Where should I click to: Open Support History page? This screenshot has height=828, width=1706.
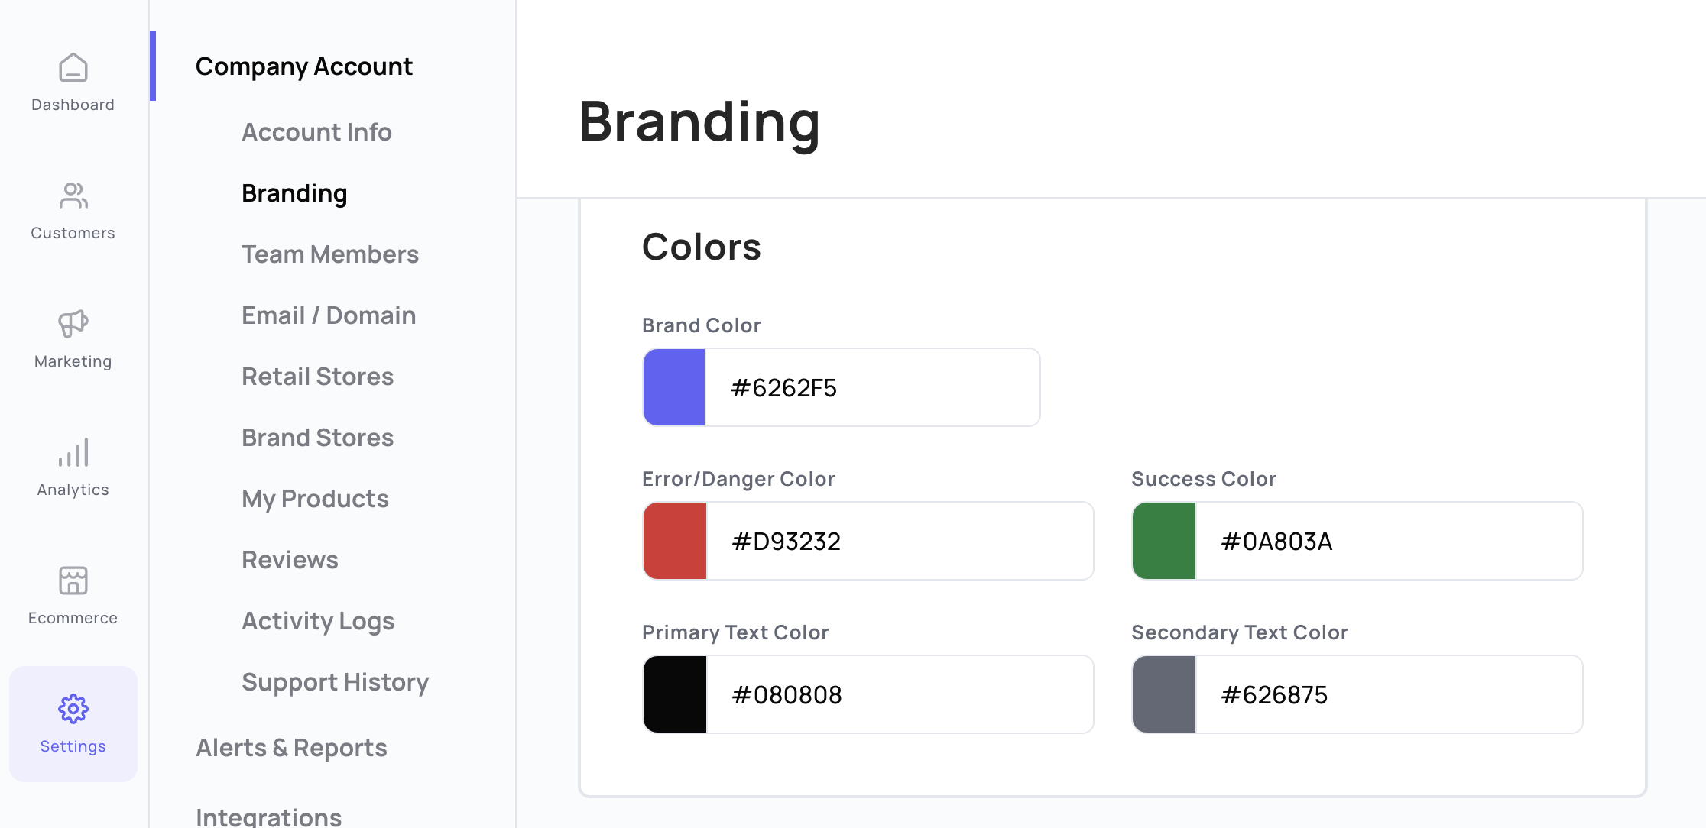pyautogui.click(x=335, y=682)
